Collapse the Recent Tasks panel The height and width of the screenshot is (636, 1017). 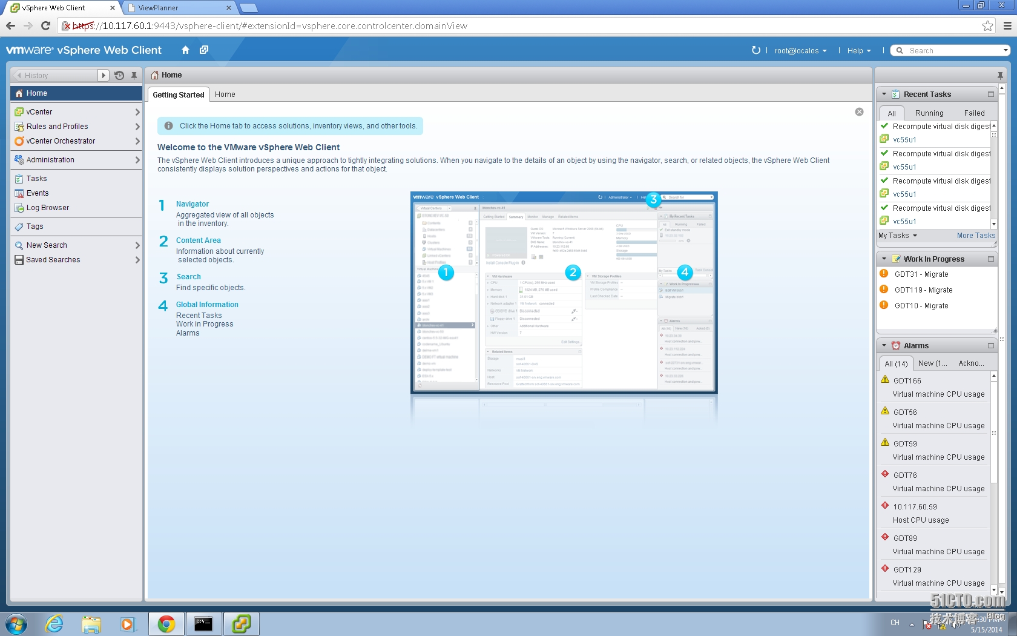point(884,94)
